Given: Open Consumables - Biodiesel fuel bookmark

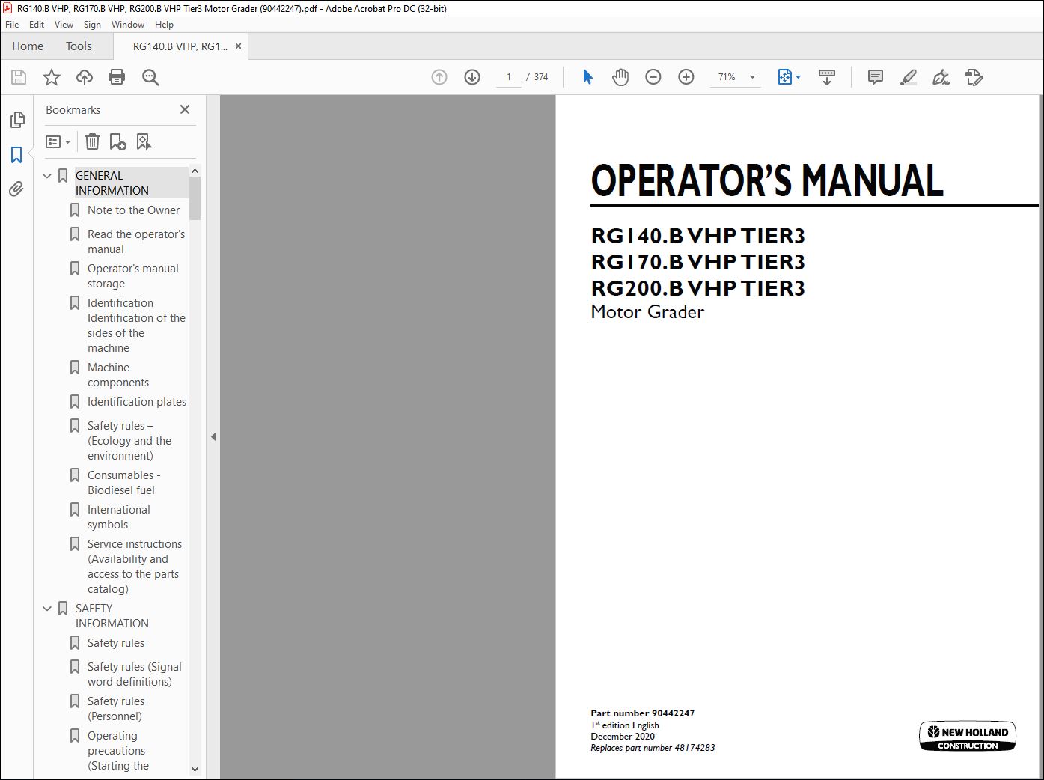Looking at the screenshot, I should [x=123, y=483].
